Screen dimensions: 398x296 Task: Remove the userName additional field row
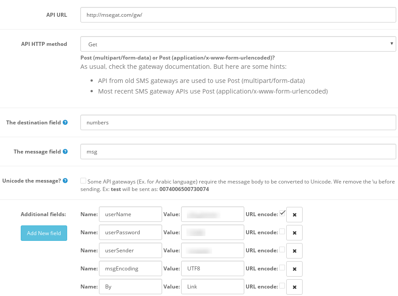coord(295,214)
